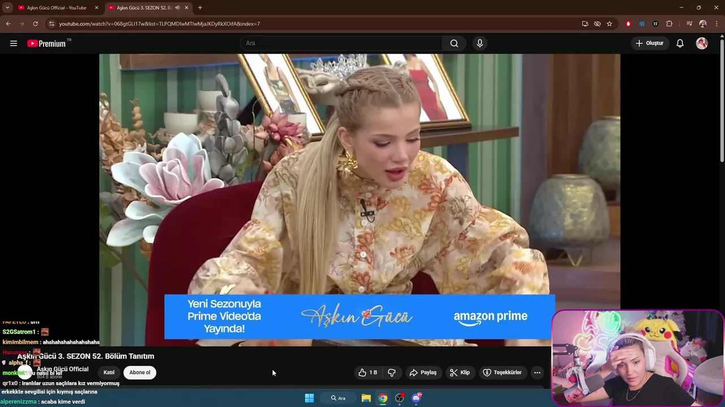This screenshot has width=725, height=407.
Task: Open Discord from the taskbar
Action: click(x=416, y=398)
